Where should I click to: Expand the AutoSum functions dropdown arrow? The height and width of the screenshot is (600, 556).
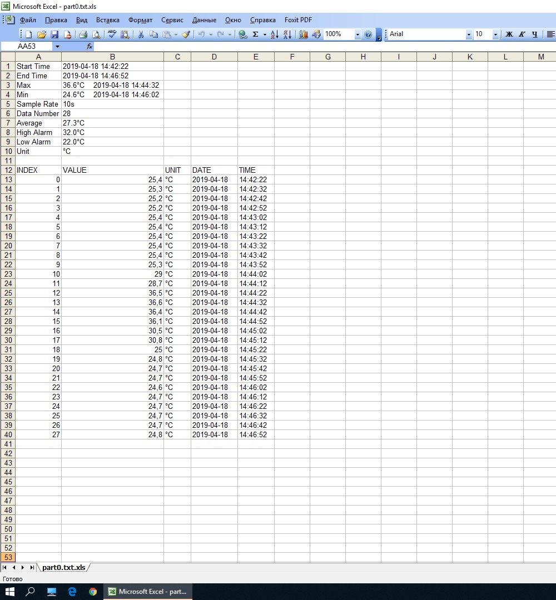(265, 34)
